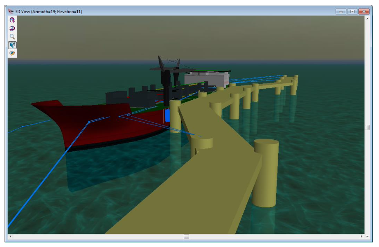Maximize the 3D View window

pyautogui.click(x=352, y=11)
